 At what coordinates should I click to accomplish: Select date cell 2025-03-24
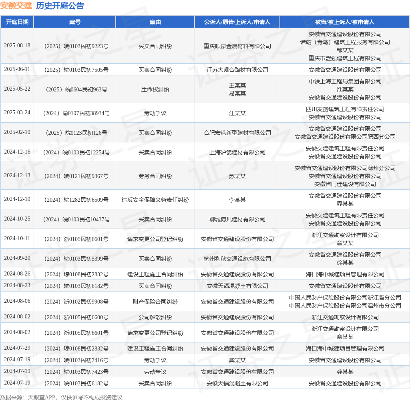(x=17, y=112)
